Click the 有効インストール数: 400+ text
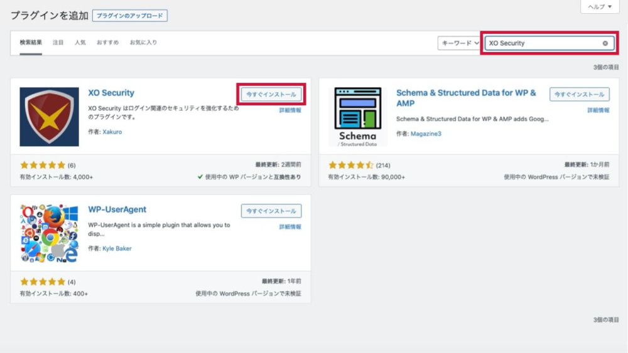The image size is (628, 353). 53,294
